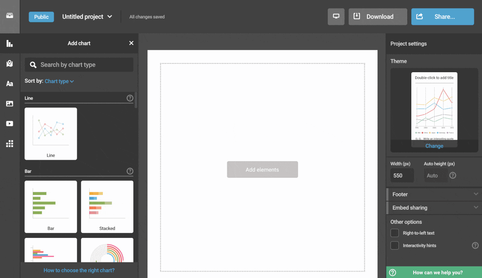Open the Add image sidebar icon

point(10,103)
